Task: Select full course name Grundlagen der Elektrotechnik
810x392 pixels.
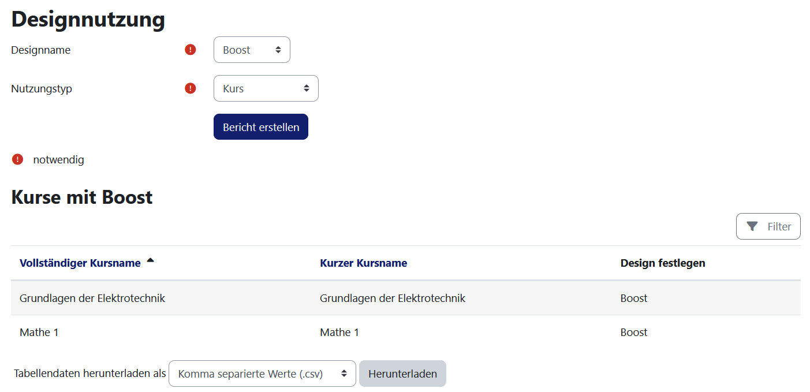Action: click(92, 298)
